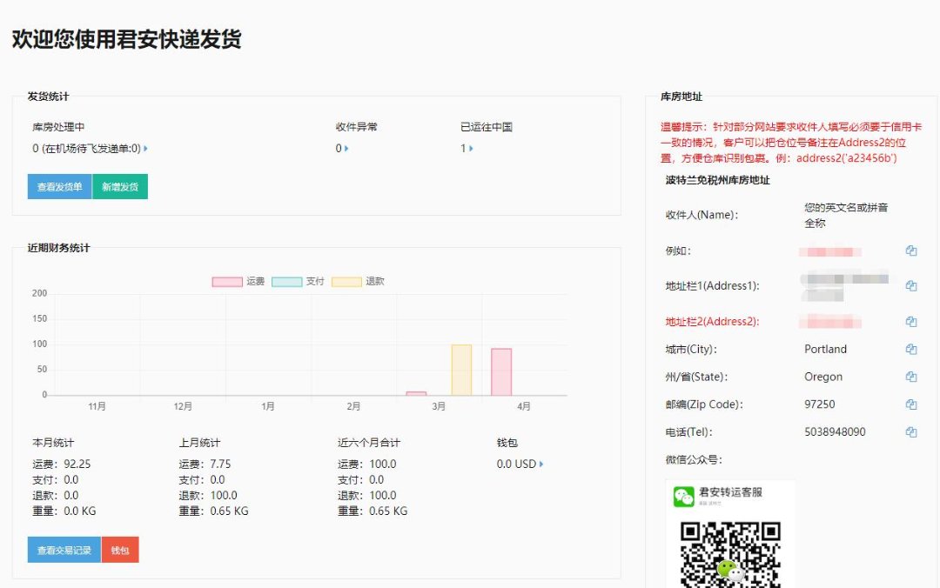Expand 库房处理中 count arrow
This screenshot has height=588, width=940.
pyautogui.click(x=145, y=149)
